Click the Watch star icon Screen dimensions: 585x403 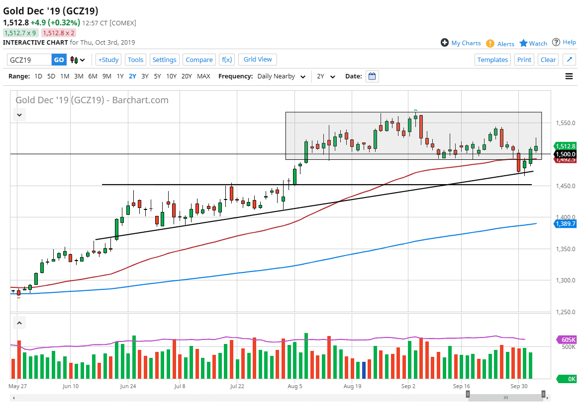(x=523, y=43)
